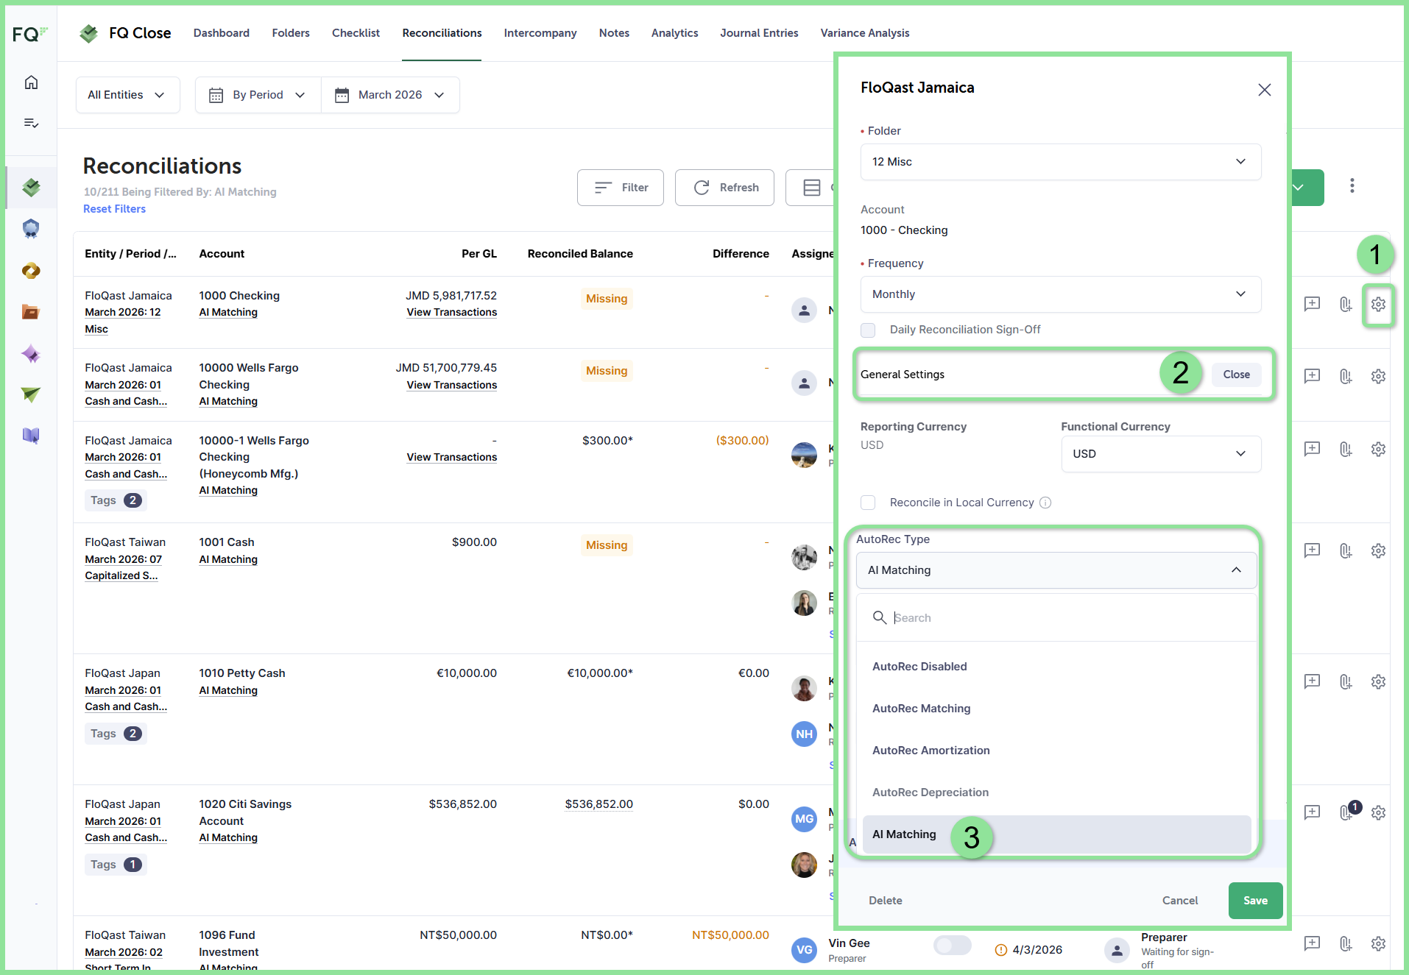This screenshot has width=1409, height=975.
Task: Open the purple sparkle sidebar icon
Action: (x=31, y=354)
